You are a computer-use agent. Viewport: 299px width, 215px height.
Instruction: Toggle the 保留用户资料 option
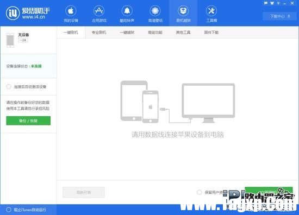[200, 192]
